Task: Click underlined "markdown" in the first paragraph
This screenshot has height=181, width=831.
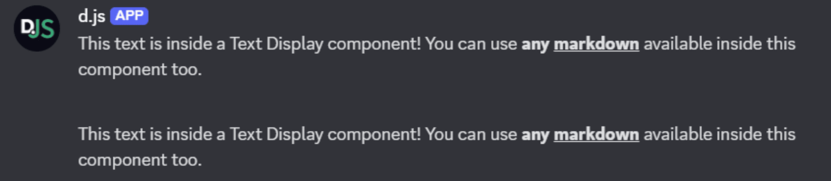Action: pyautogui.click(x=596, y=44)
